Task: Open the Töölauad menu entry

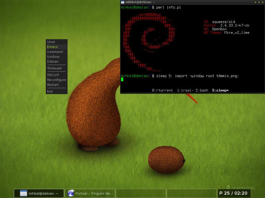Action: coord(57,68)
